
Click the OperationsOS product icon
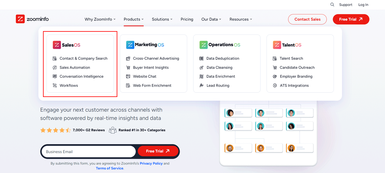(x=204, y=45)
